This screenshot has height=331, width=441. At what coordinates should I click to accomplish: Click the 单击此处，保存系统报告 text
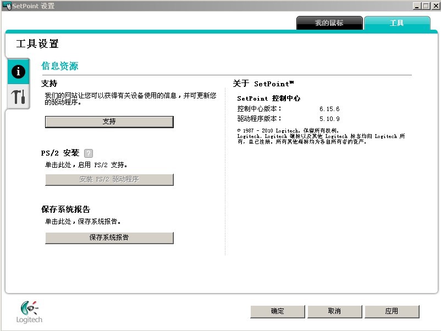(x=83, y=222)
